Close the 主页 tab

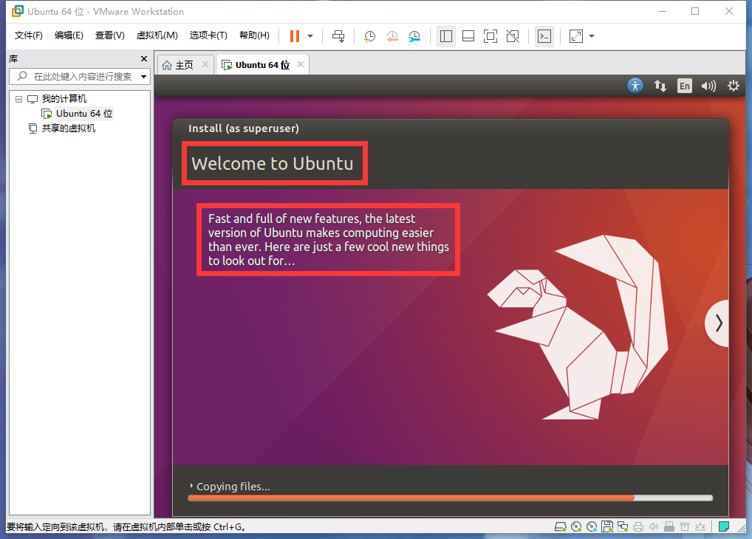tap(205, 64)
